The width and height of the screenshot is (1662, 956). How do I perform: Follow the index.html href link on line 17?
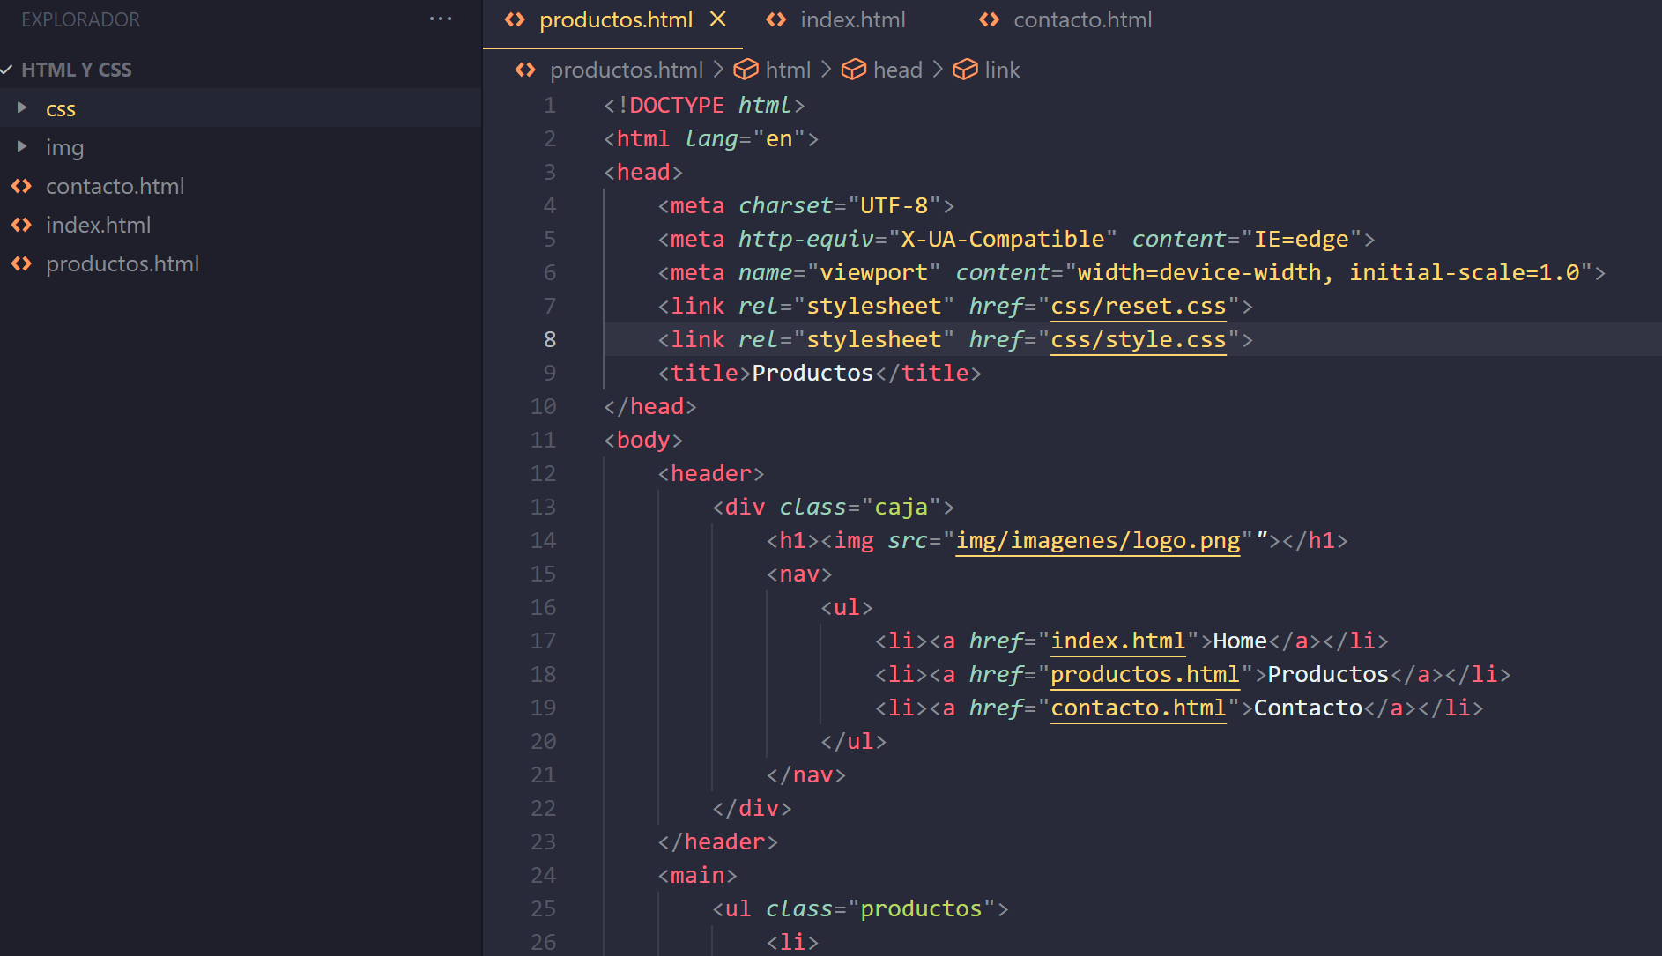coord(1118,641)
